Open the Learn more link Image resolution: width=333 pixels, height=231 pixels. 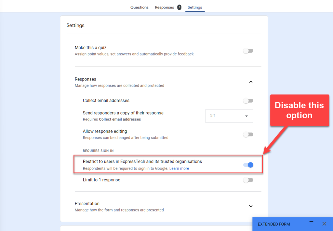179,168
